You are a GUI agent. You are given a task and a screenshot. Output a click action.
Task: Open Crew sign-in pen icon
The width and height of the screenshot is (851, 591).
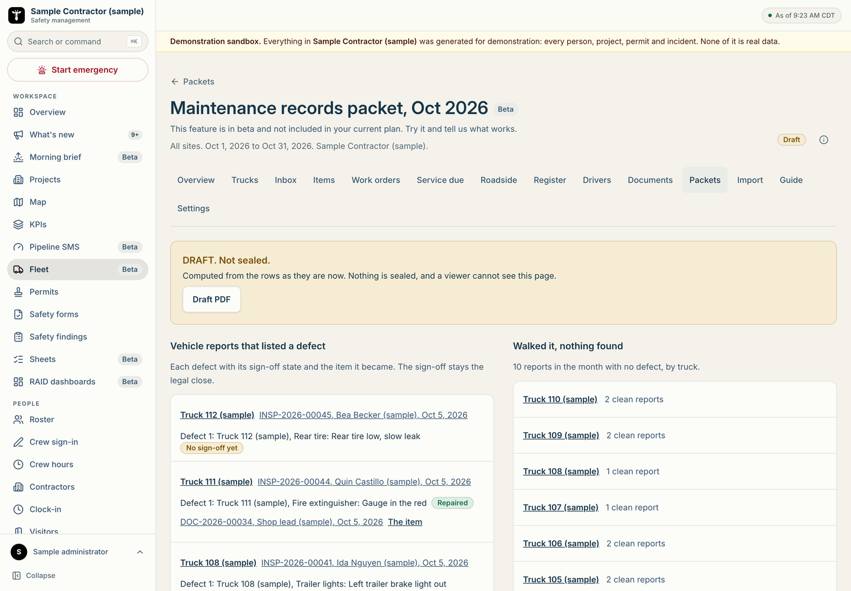18,442
